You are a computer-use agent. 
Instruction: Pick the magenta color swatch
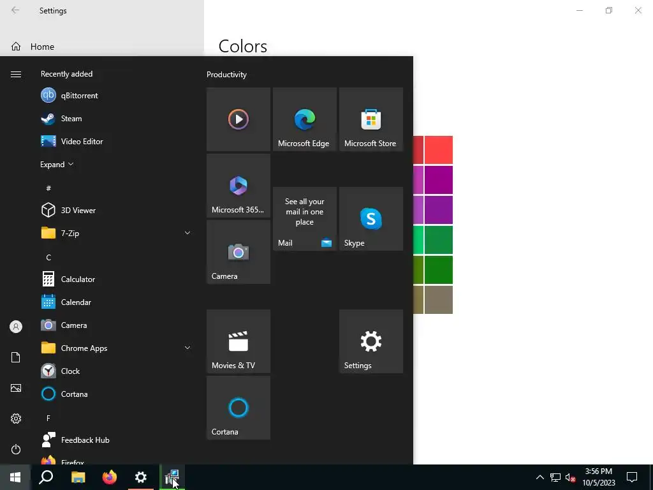[x=439, y=180]
